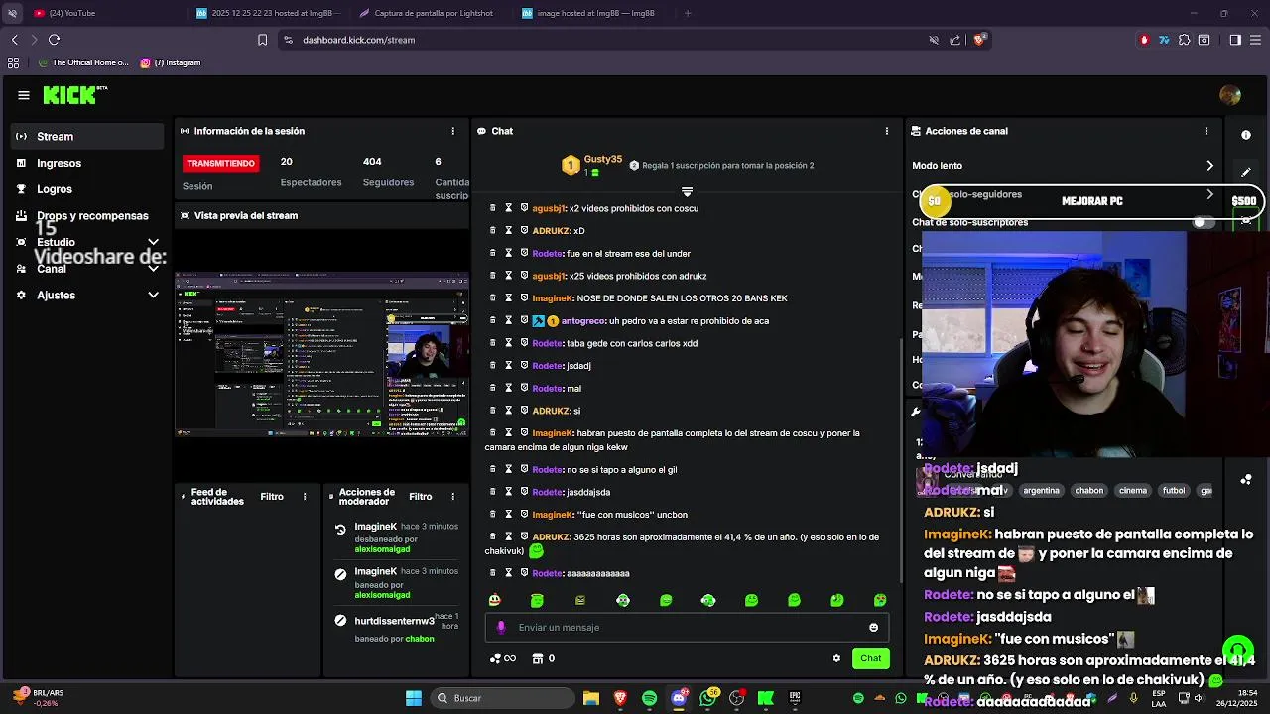Click shield icon on antogreco's message
The width and height of the screenshot is (1270, 714).
point(524,320)
